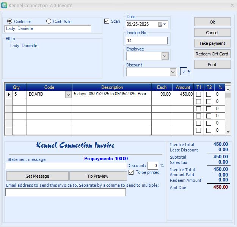This screenshot has width=237, height=227.
Task: Click the Invoice No. field showing 14
Action: pos(147,41)
